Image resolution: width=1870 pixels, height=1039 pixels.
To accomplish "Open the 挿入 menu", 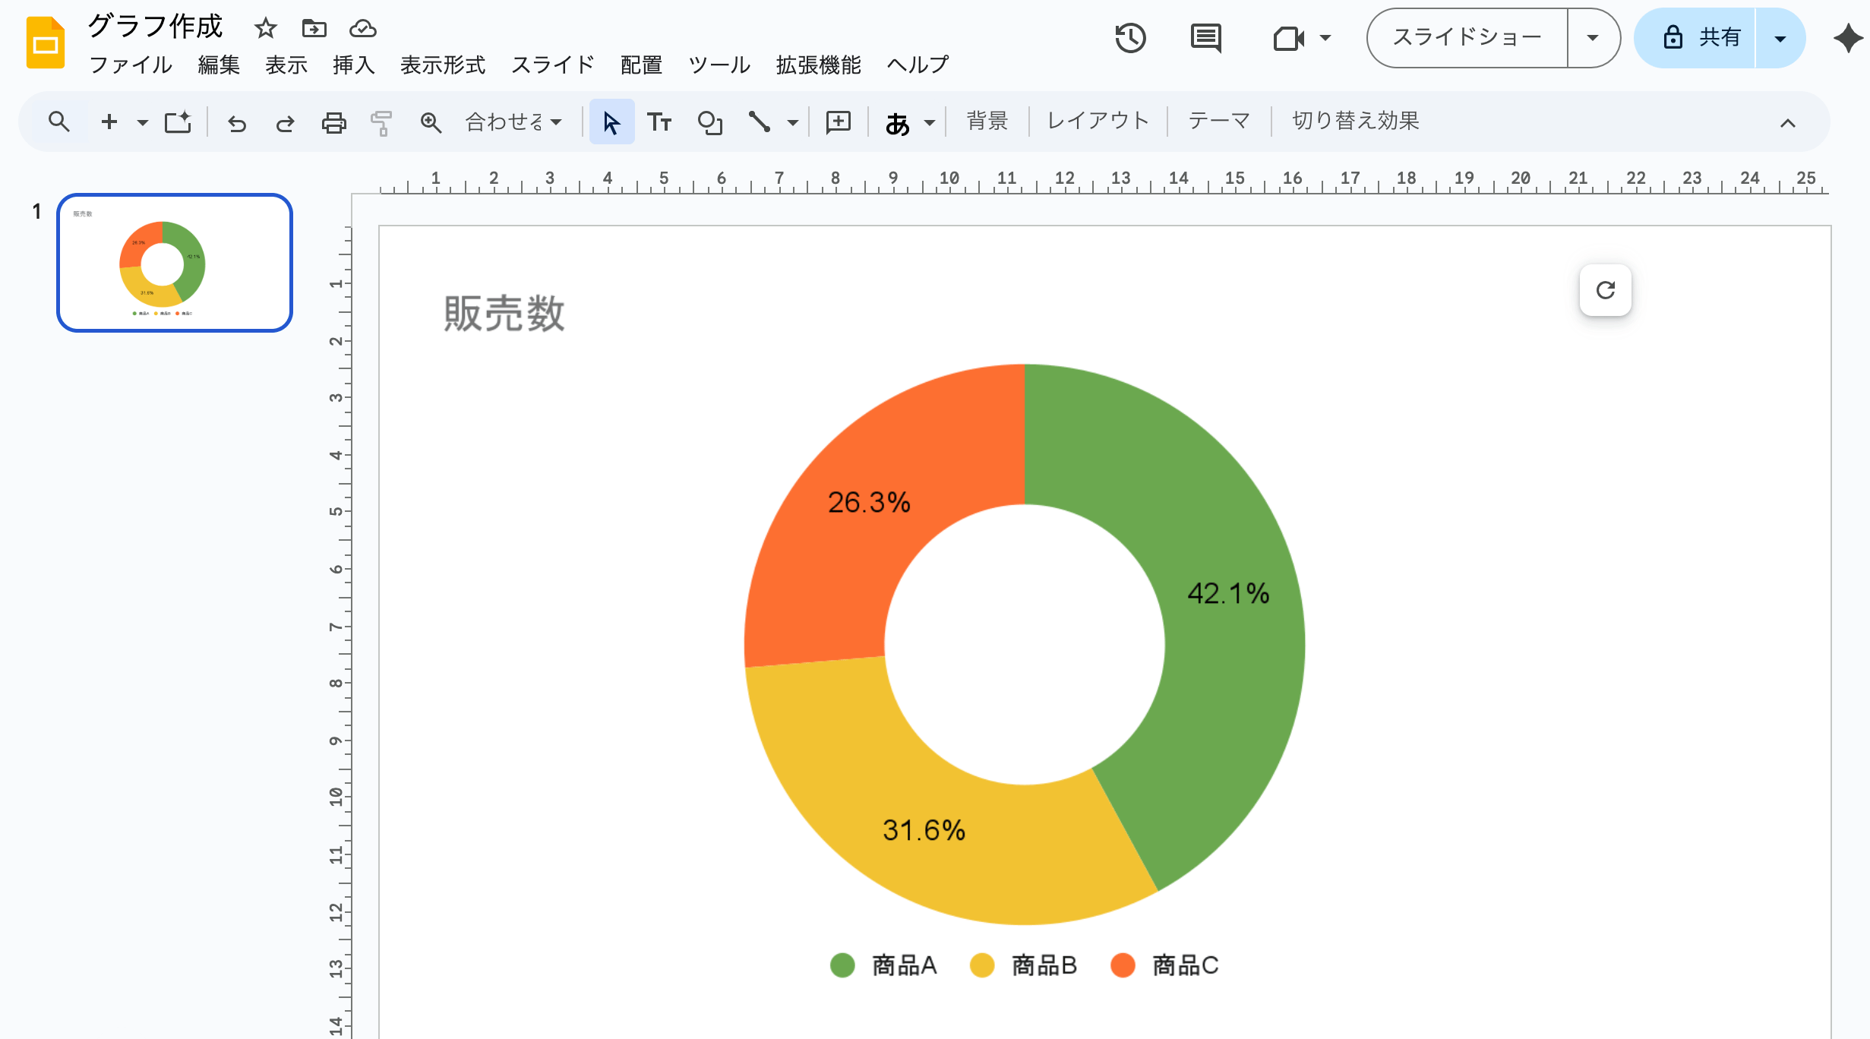I will (354, 65).
